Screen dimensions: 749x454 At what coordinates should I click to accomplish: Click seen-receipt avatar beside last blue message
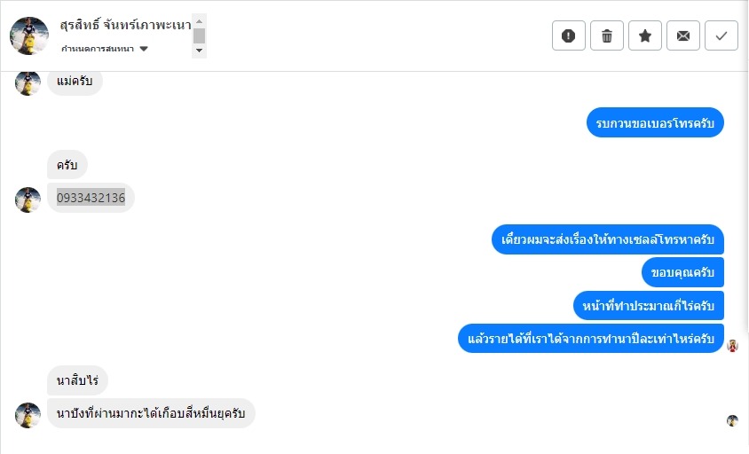[x=733, y=345]
